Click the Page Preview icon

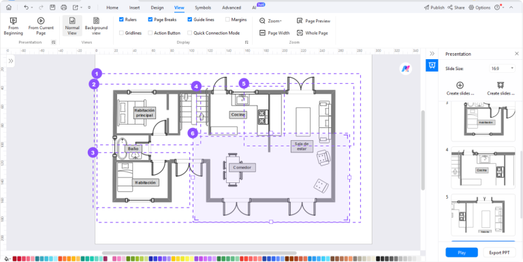point(300,20)
